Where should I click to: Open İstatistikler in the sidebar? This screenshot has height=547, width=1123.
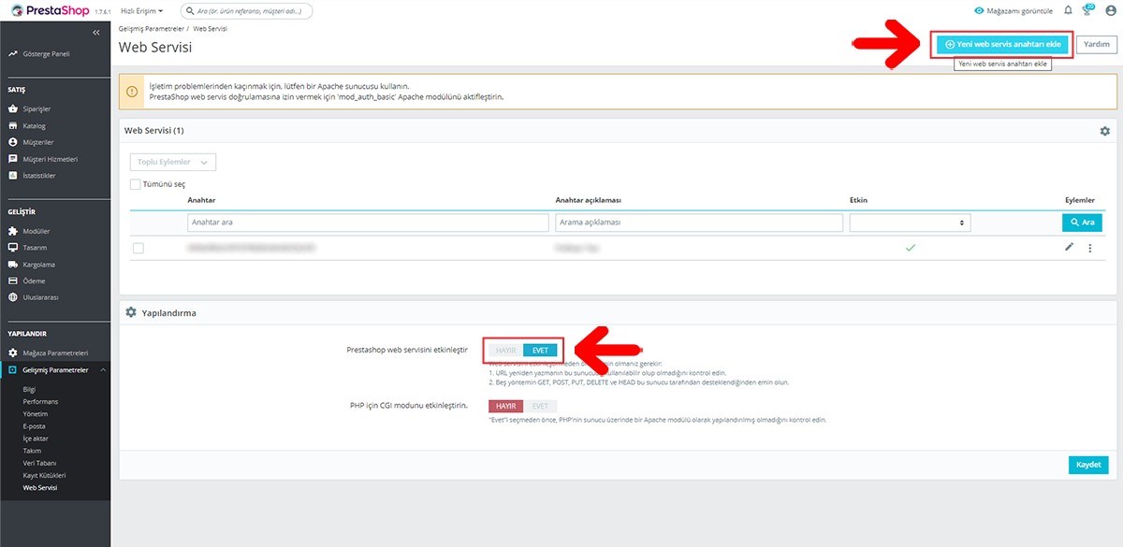pos(39,175)
